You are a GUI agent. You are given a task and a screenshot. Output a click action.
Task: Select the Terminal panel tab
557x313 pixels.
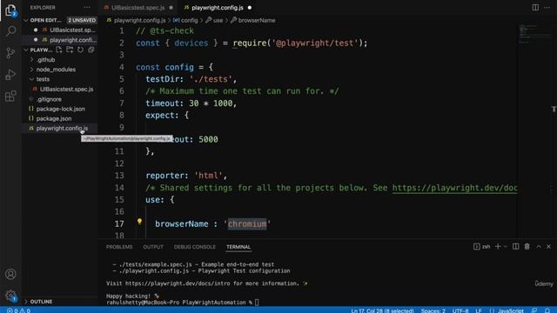pos(238,247)
